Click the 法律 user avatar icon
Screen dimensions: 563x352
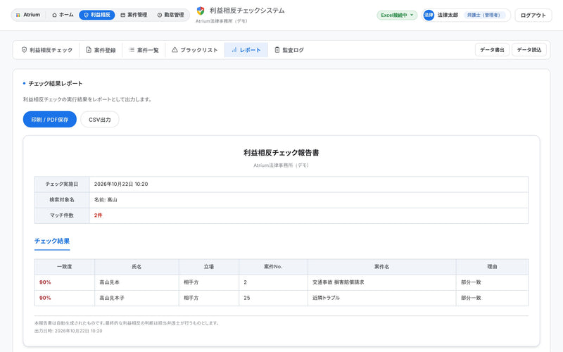coord(429,15)
